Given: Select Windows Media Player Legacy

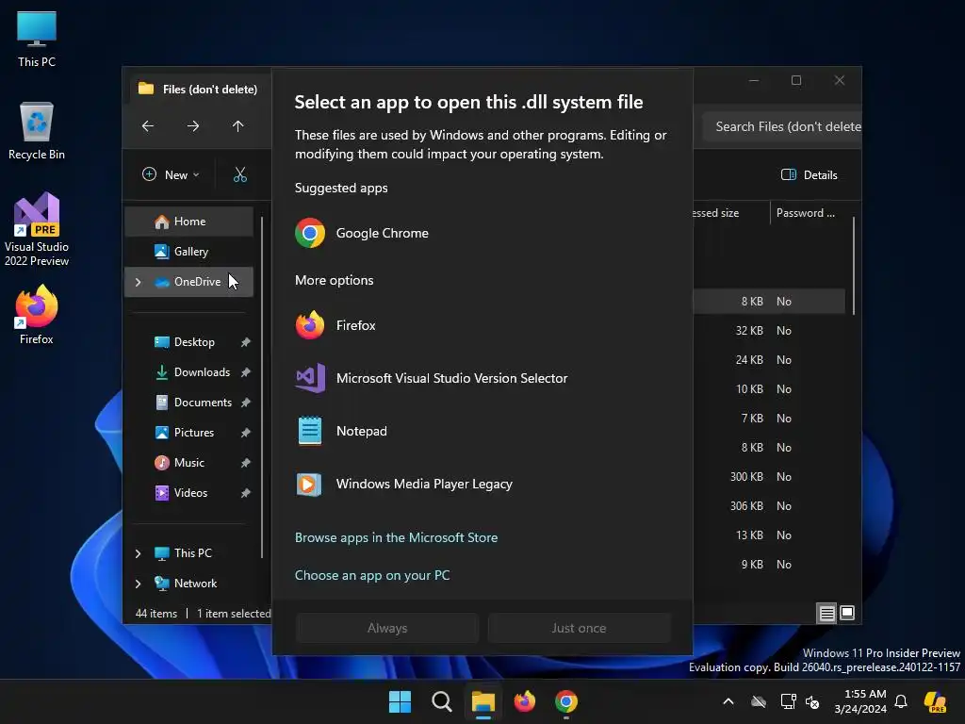Looking at the screenshot, I should coord(482,484).
